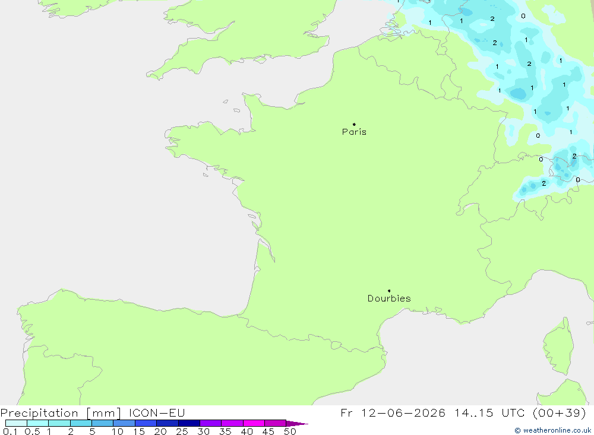Click the Paris city marker dot
The image size is (594, 435).
pos(354,124)
